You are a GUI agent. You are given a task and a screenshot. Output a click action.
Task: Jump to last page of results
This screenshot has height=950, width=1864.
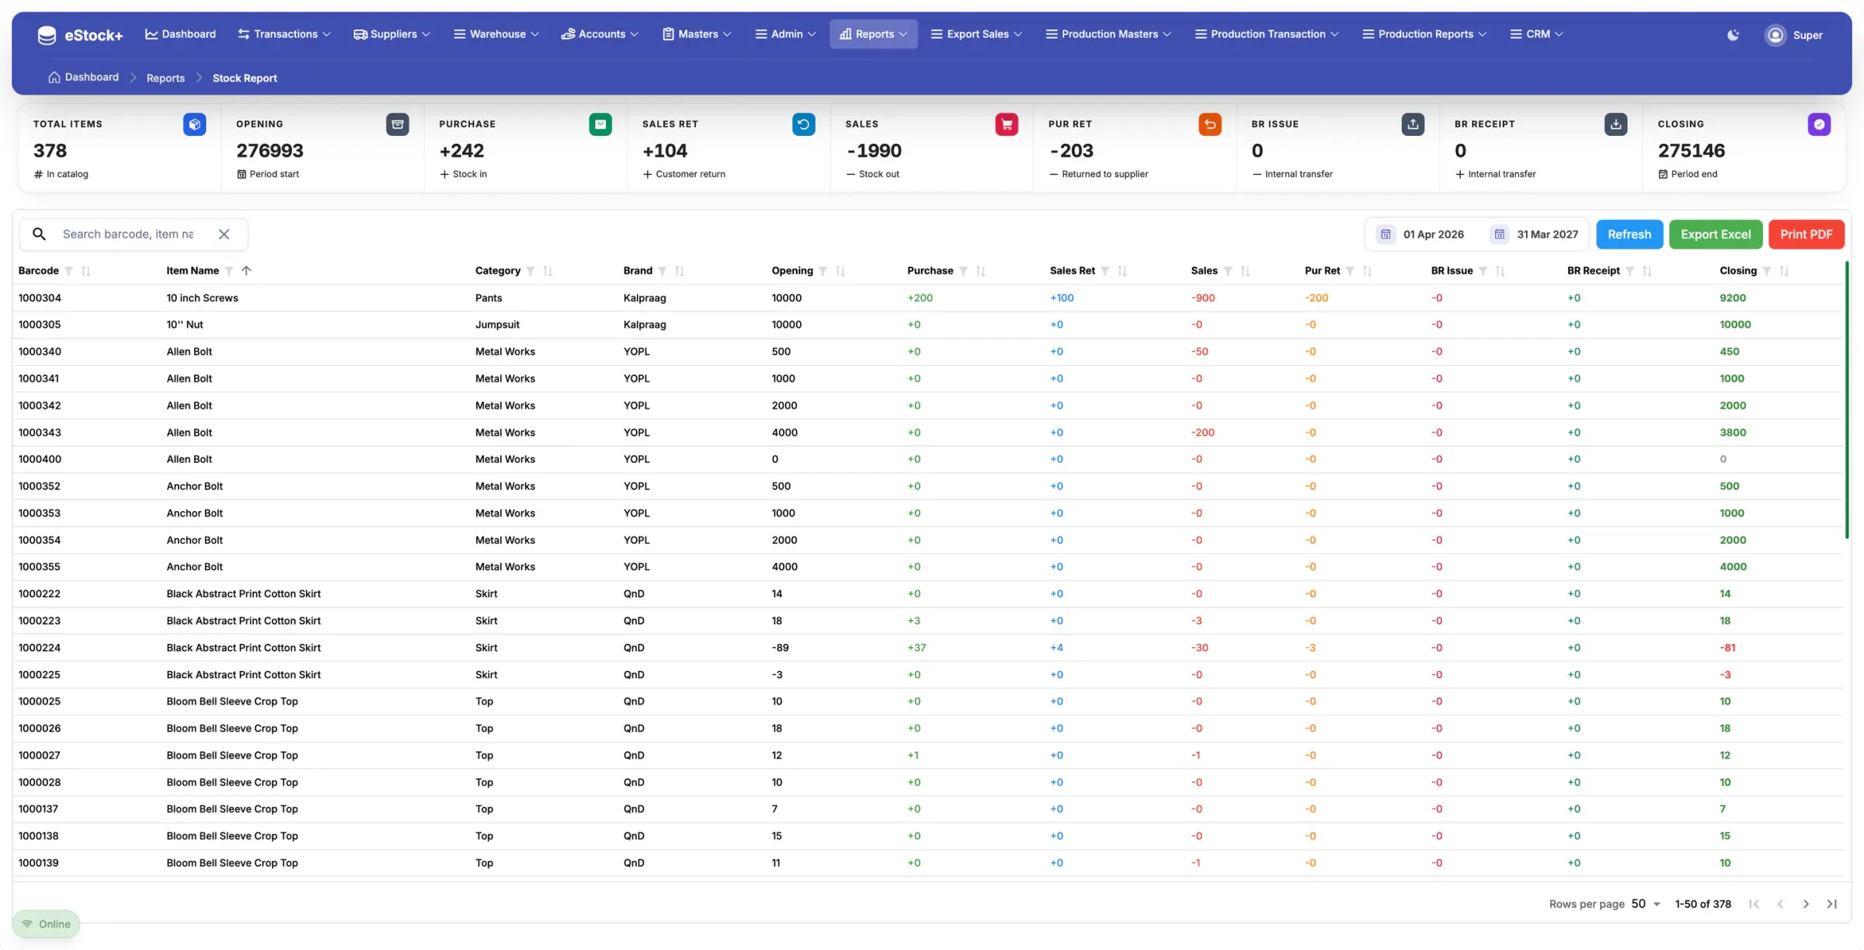click(1832, 904)
